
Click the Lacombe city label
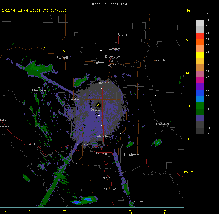(x=114, y=49)
